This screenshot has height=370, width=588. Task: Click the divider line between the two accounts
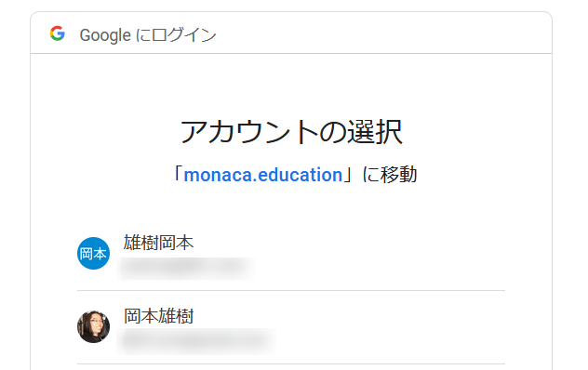[x=291, y=290]
